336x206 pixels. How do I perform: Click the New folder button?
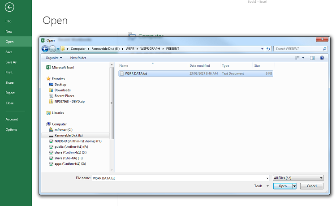[x=78, y=58]
